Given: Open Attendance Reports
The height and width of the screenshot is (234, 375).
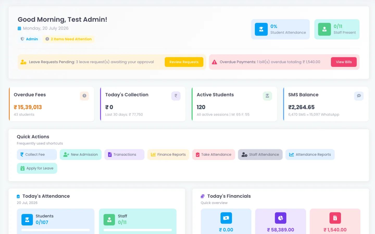Looking at the screenshot, I should pos(310,154).
